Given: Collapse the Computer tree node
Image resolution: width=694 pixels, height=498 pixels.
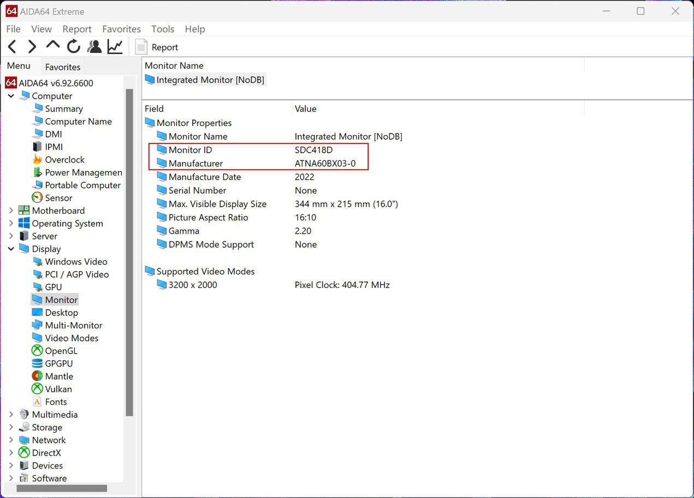Looking at the screenshot, I should point(11,96).
